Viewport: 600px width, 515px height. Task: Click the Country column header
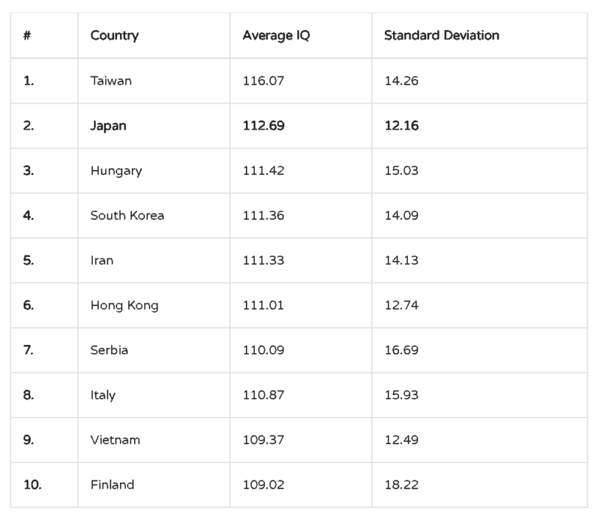click(x=115, y=35)
